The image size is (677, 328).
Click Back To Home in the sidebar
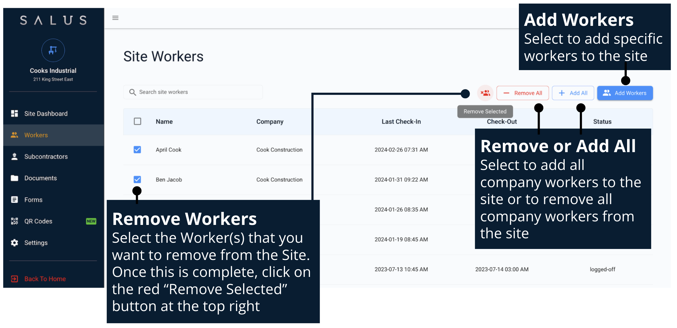45,279
